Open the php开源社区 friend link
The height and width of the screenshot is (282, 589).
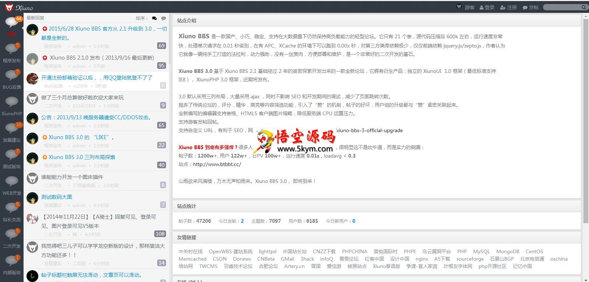[x=493, y=266]
